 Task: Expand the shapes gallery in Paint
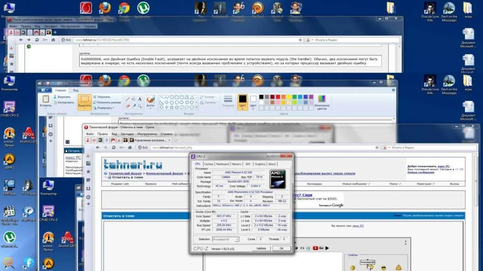(197, 107)
